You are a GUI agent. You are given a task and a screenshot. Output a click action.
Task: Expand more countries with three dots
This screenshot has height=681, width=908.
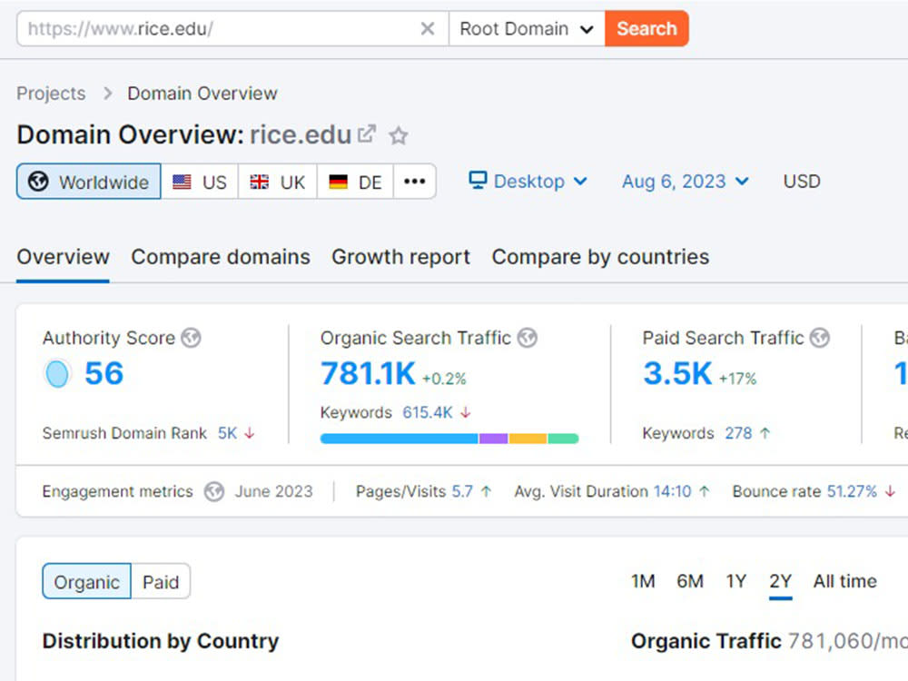click(x=415, y=182)
